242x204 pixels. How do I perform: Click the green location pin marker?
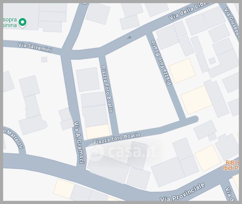(x=23, y=22)
